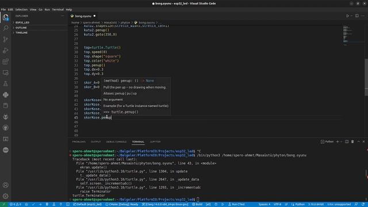Click terminal prompt input line
This screenshot has height=207, width=368.
pos(198,200)
